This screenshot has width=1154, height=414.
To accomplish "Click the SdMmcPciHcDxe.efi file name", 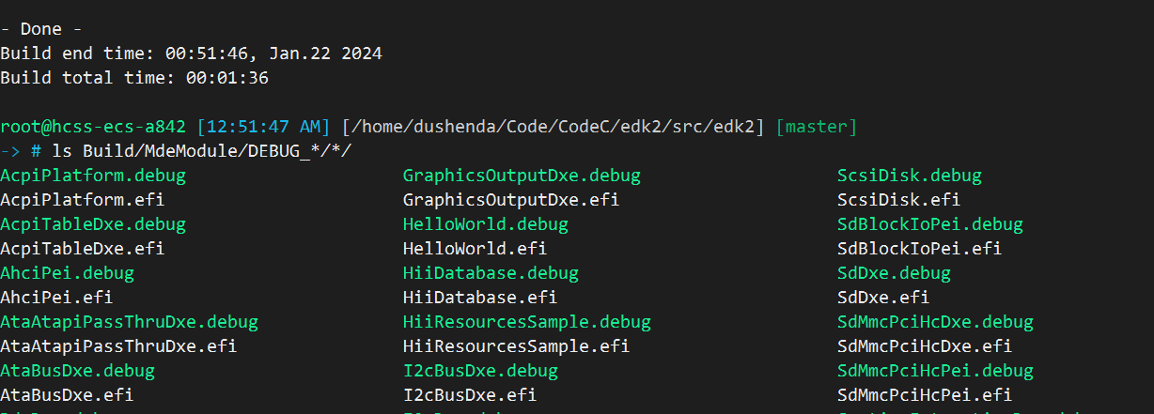I will pyautogui.click(x=924, y=345).
